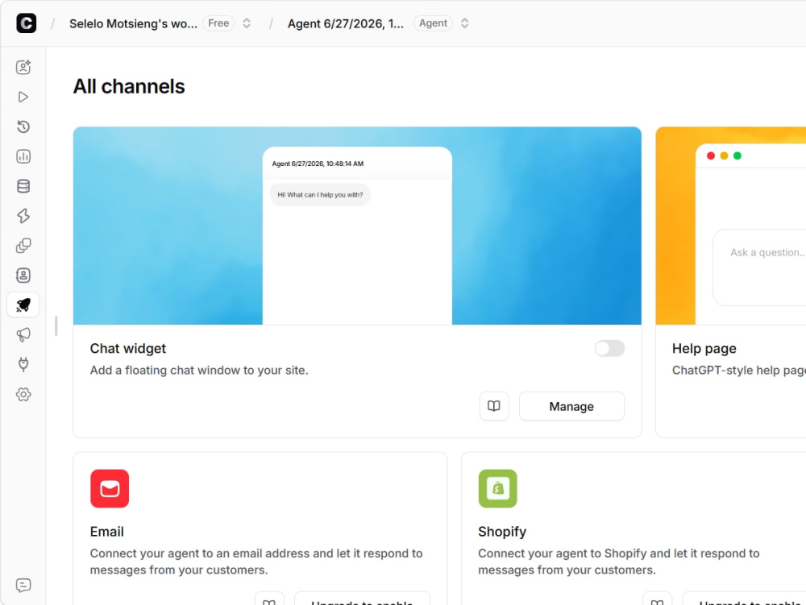Open the contacts book sidebar icon
The width and height of the screenshot is (806, 605).
click(x=23, y=276)
